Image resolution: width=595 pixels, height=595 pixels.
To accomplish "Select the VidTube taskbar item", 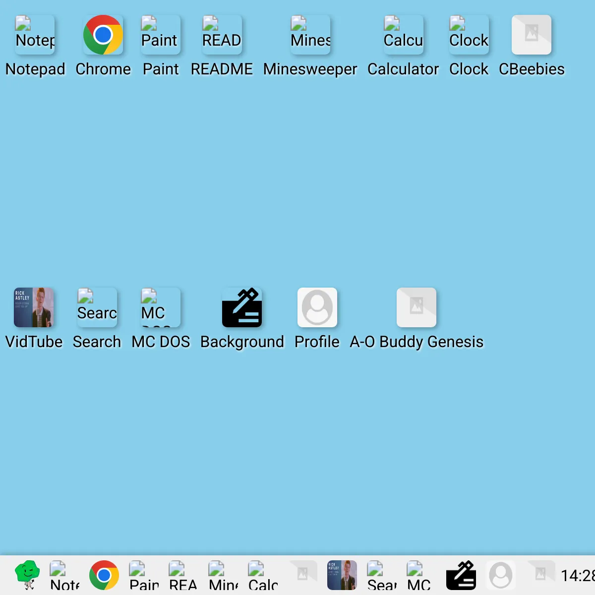I will coord(342,575).
